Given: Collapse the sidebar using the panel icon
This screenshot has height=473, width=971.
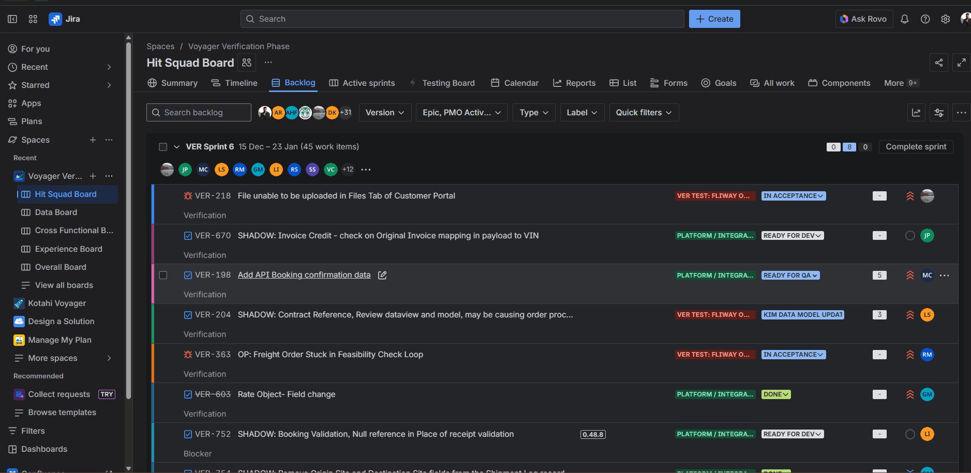Looking at the screenshot, I should 12,19.
